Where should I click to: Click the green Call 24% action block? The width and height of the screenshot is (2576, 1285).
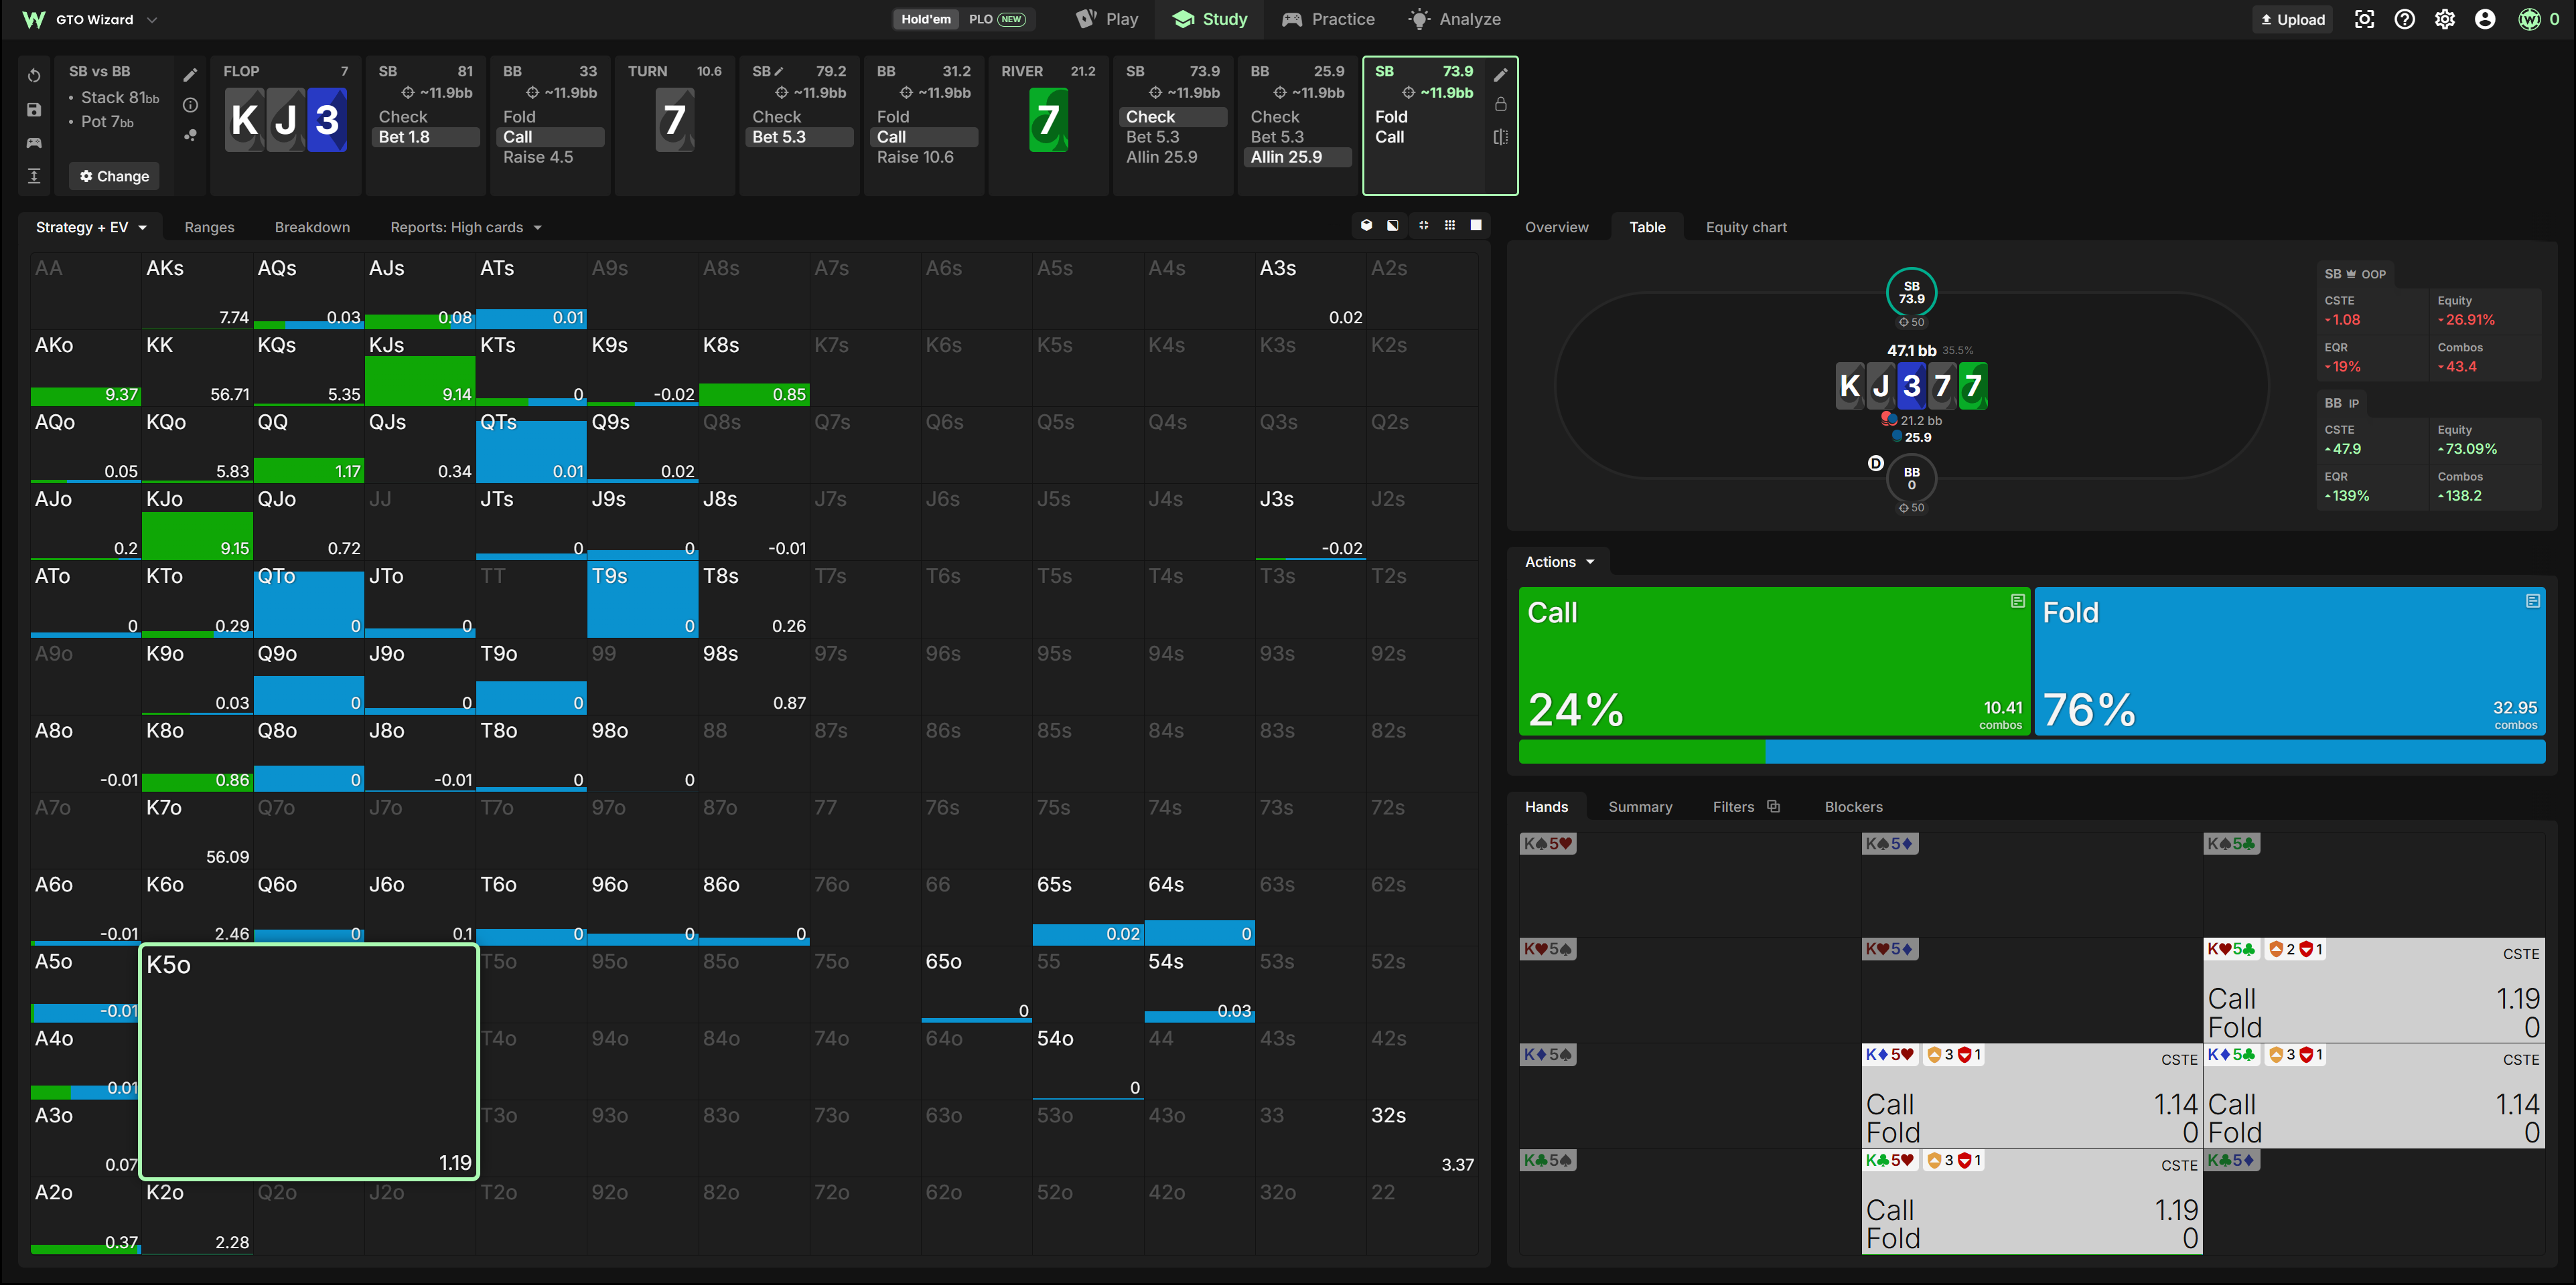[x=1774, y=661]
